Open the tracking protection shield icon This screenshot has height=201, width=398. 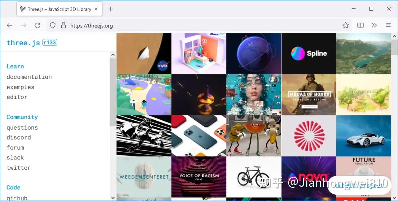point(52,25)
